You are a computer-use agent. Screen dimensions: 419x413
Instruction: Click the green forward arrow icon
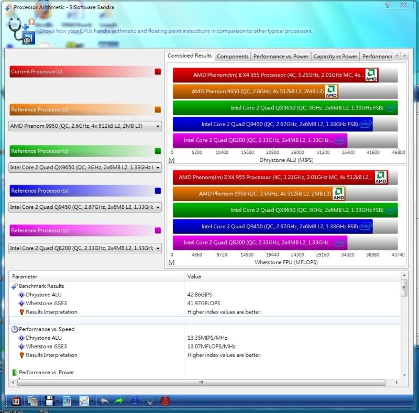(x=119, y=401)
